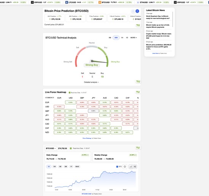Select 1D timeframe in Technical Analysis
Image resolution: width=209 pixels, height=196 pixels.
(x=127, y=38)
